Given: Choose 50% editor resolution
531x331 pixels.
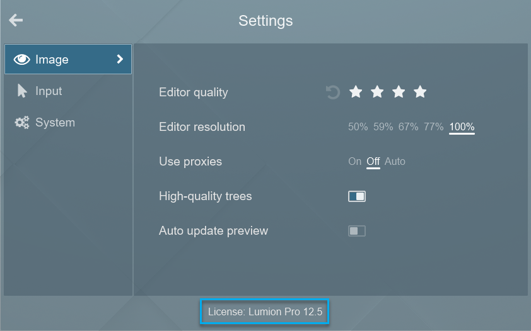Looking at the screenshot, I should pos(358,127).
